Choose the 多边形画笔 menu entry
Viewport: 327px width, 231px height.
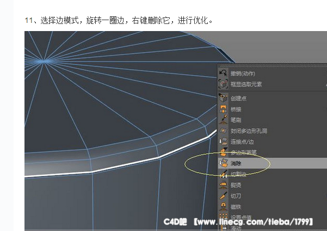point(245,153)
